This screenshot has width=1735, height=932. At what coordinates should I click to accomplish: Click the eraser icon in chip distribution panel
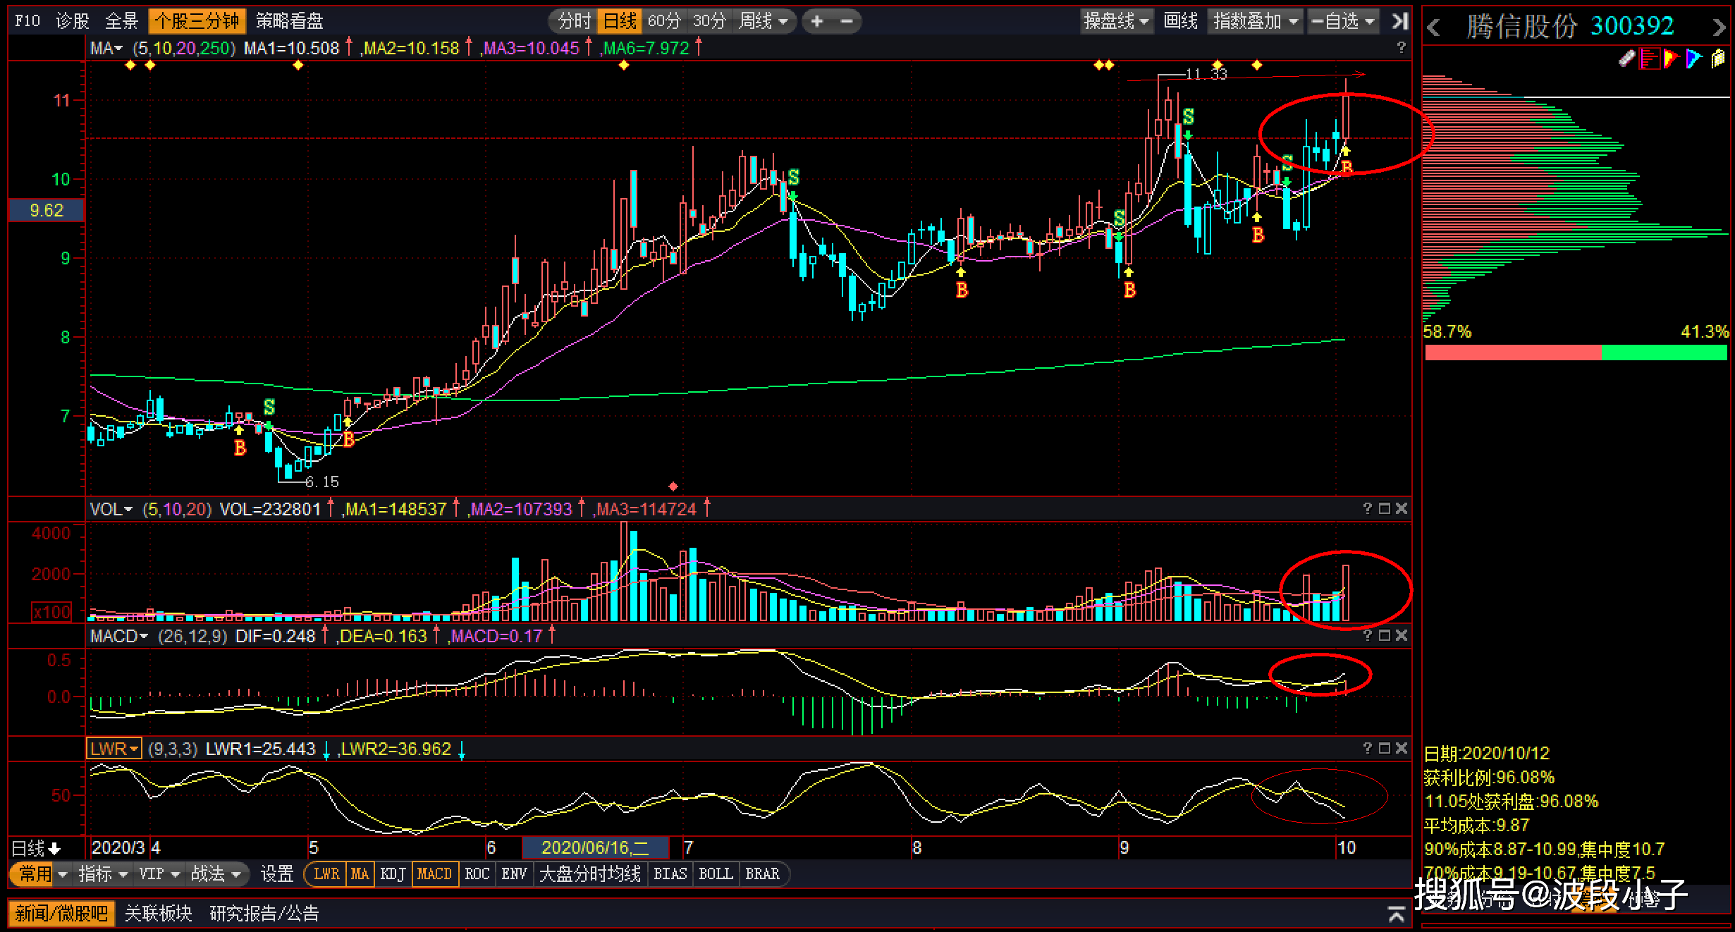1626,59
